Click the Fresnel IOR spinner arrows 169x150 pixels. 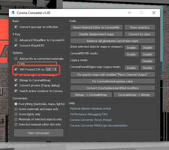[56, 69]
